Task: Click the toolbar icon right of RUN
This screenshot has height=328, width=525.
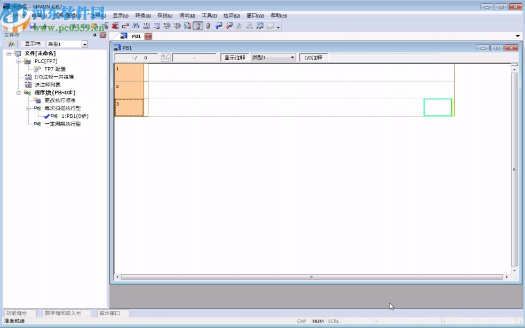Action: (x=260, y=26)
